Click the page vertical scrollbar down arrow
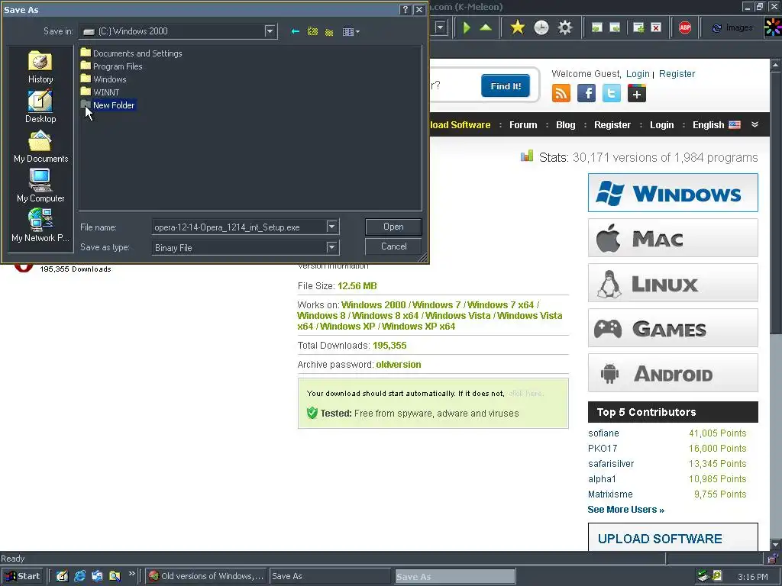This screenshot has width=782, height=586. pyautogui.click(x=776, y=544)
